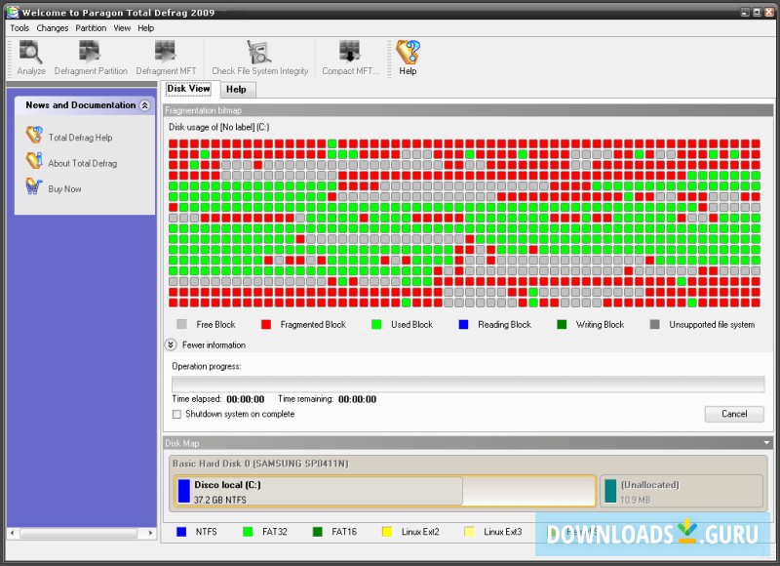Enable Shutdown system on complete
Image resolution: width=780 pixels, height=566 pixels.
pyautogui.click(x=176, y=414)
